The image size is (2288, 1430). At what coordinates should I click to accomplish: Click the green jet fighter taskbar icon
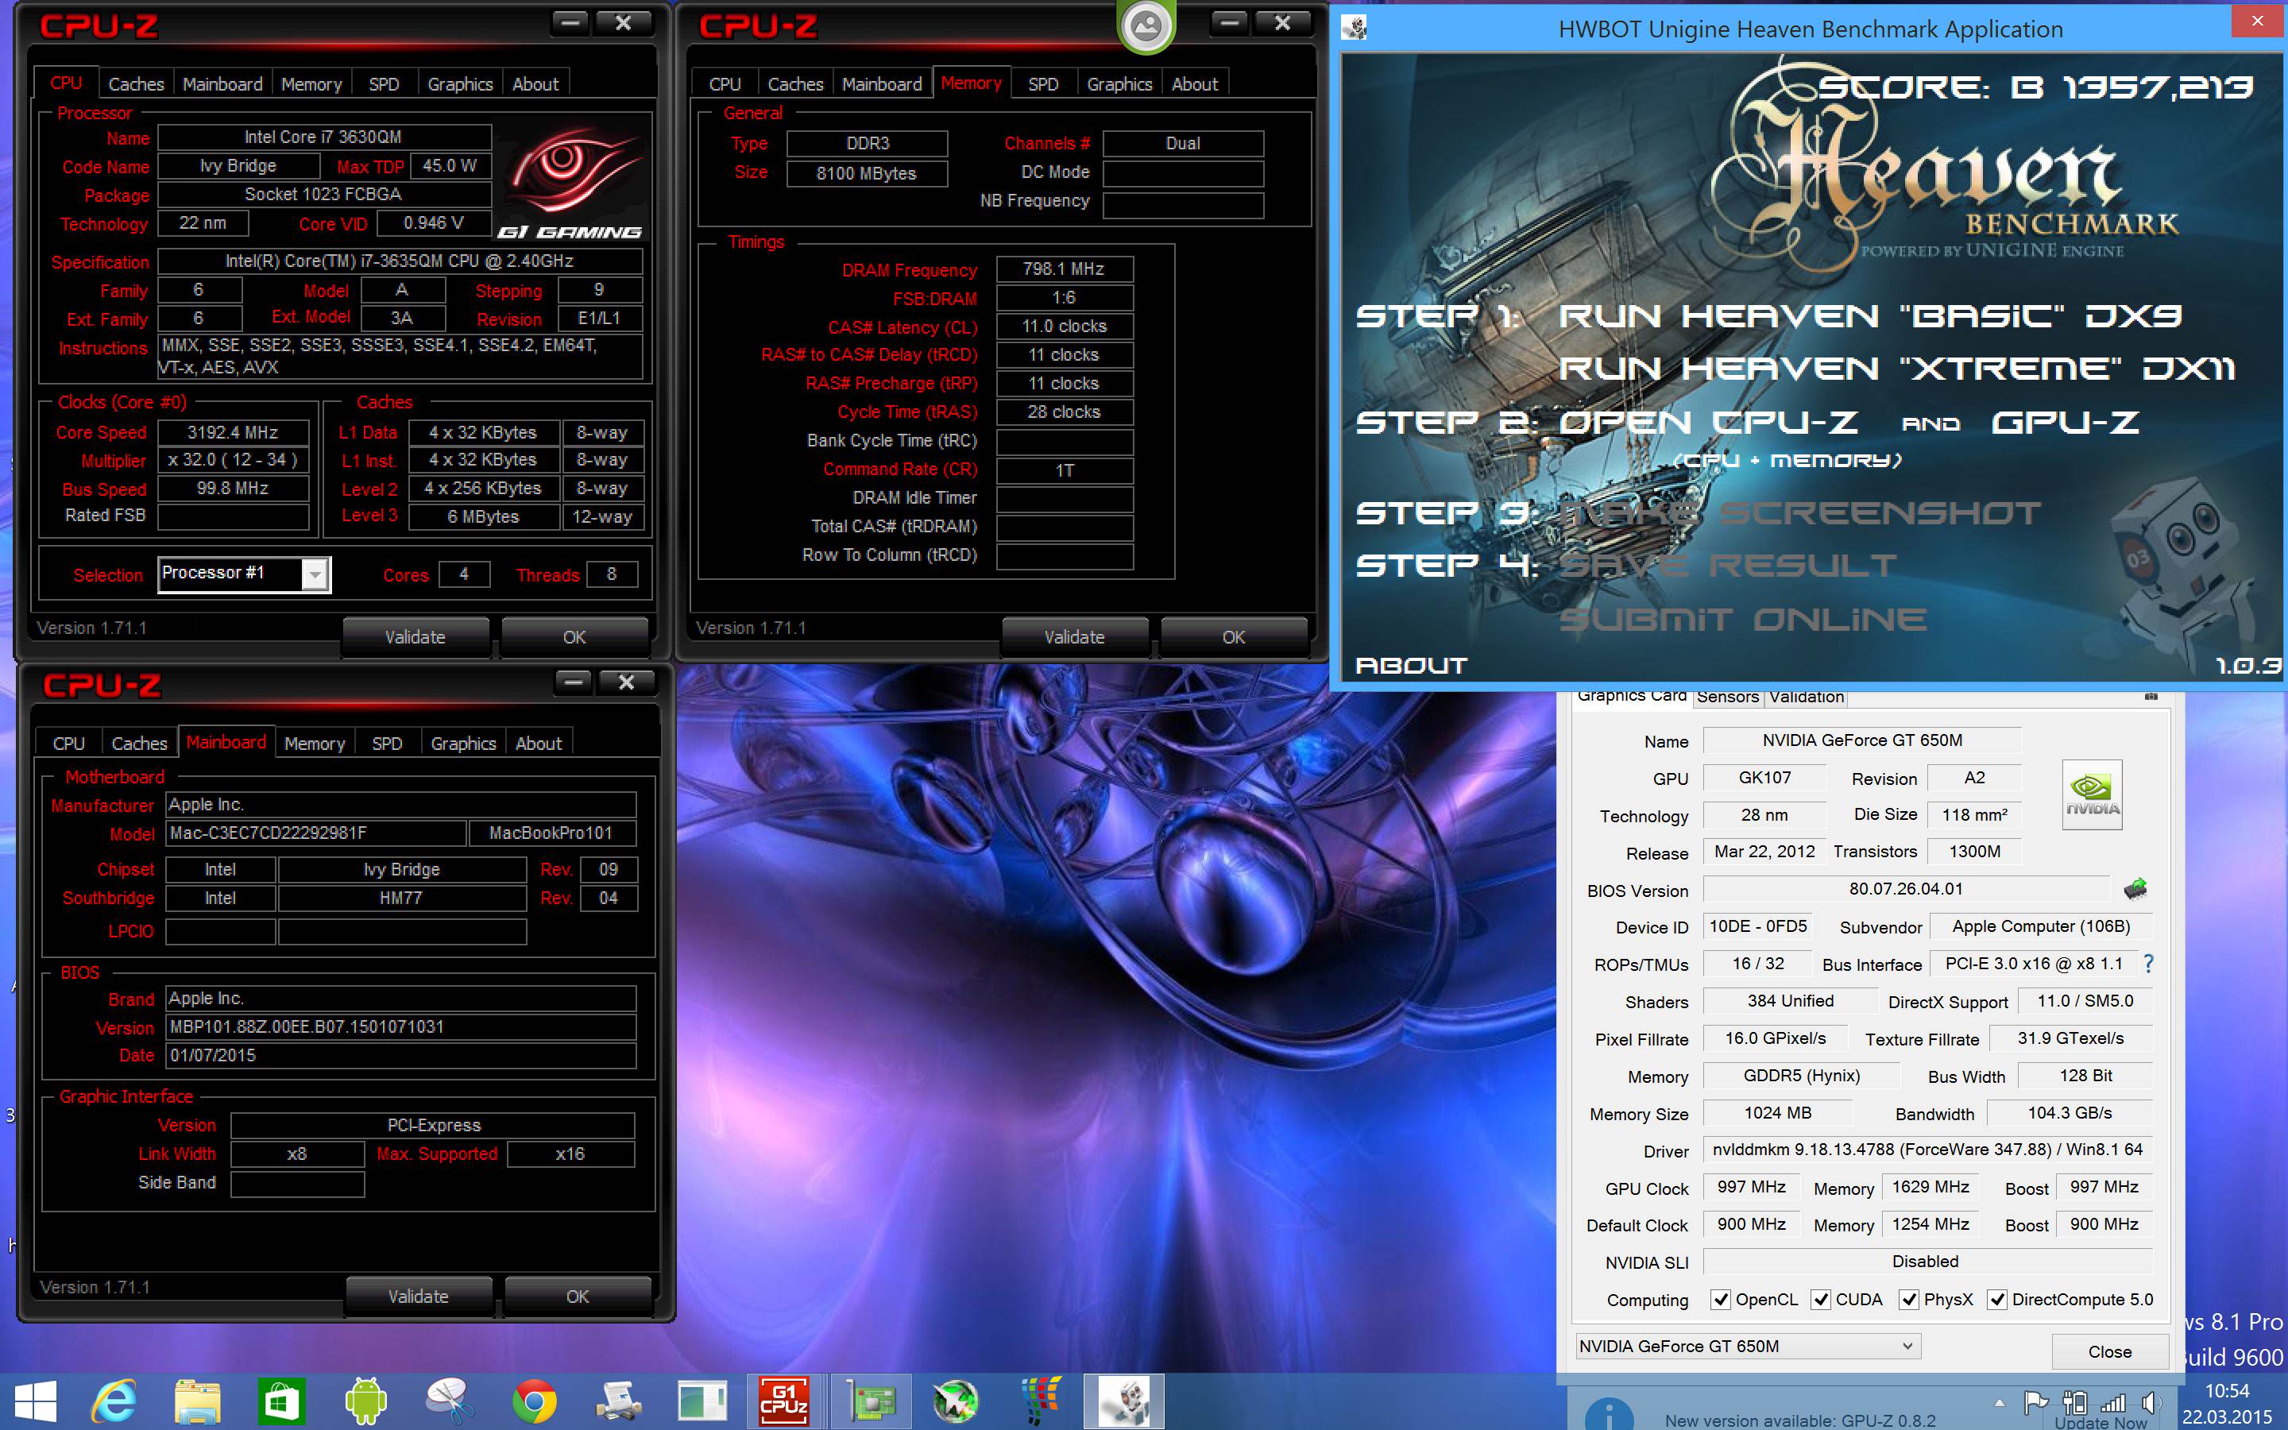pyautogui.click(x=954, y=1401)
